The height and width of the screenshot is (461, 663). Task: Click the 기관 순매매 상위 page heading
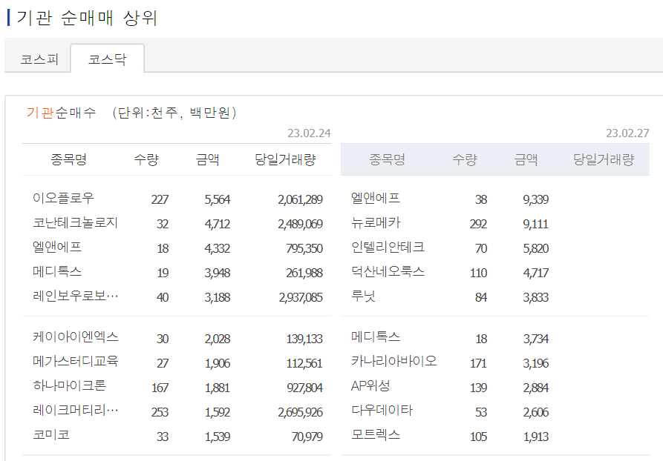pyautogui.click(x=87, y=18)
